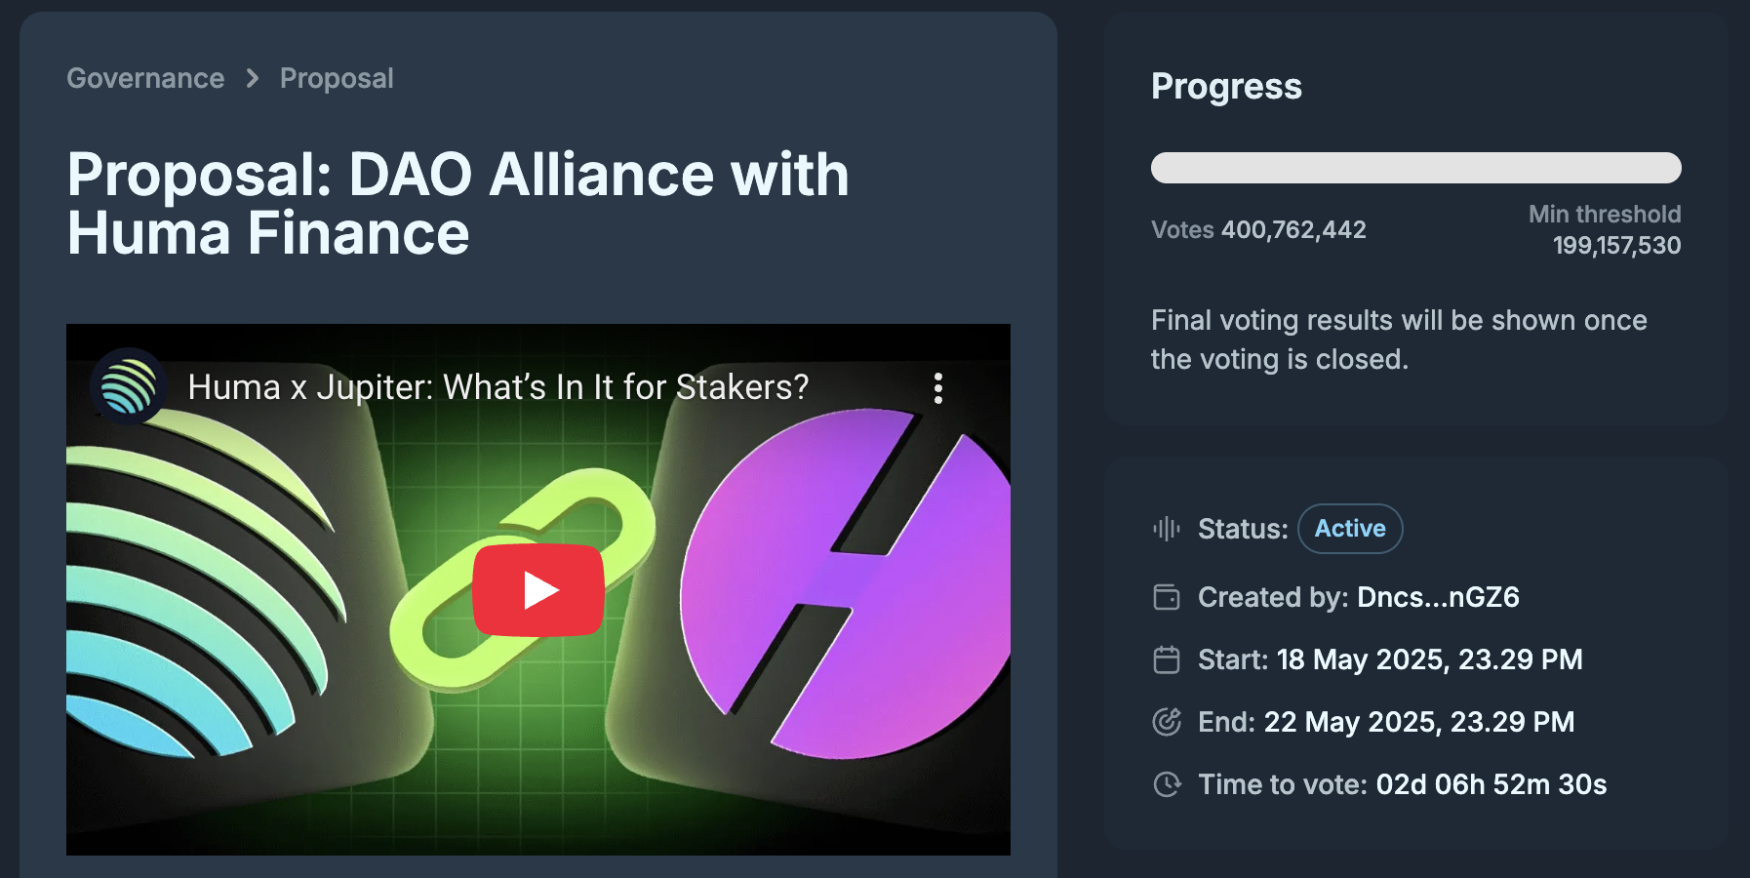This screenshot has height=878, width=1750.
Task: Click the Active status badge
Action: (x=1350, y=529)
